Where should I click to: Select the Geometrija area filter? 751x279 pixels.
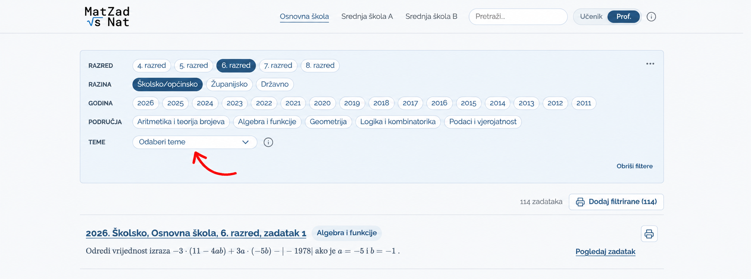328,122
